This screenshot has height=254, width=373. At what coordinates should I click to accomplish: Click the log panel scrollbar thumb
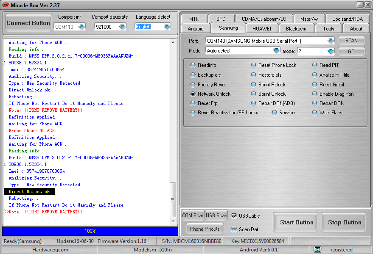point(173,200)
